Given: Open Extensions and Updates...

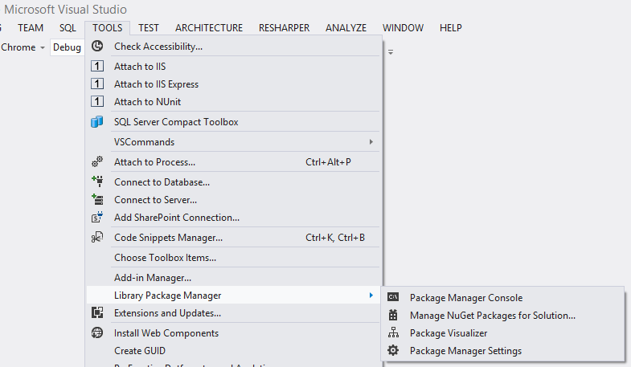Looking at the screenshot, I should (234, 313).
